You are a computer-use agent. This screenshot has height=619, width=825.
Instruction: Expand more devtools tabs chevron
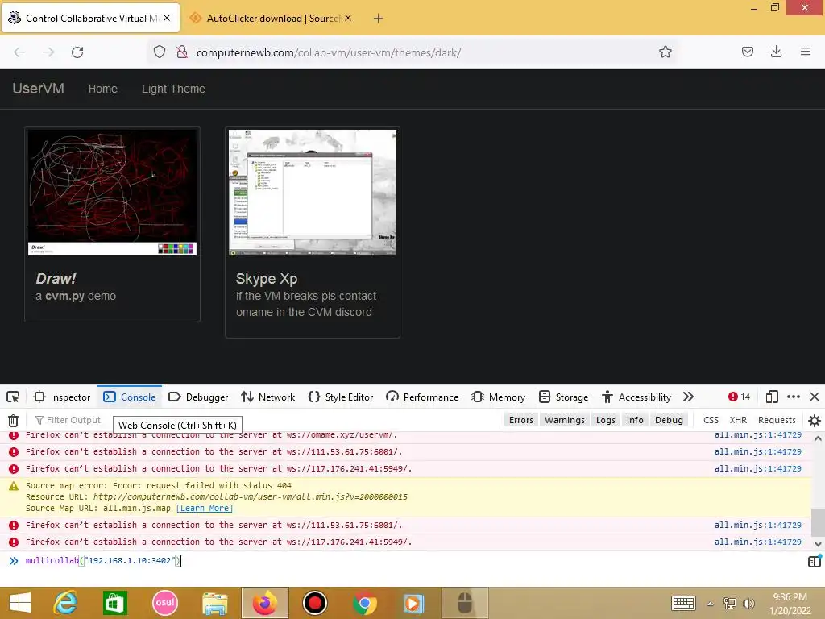tap(688, 397)
